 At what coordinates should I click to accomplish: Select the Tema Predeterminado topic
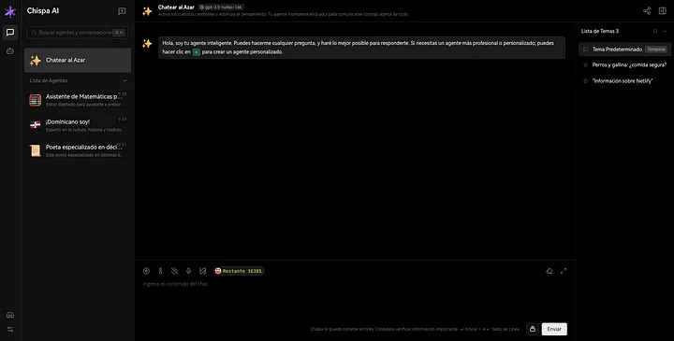pos(624,50)
